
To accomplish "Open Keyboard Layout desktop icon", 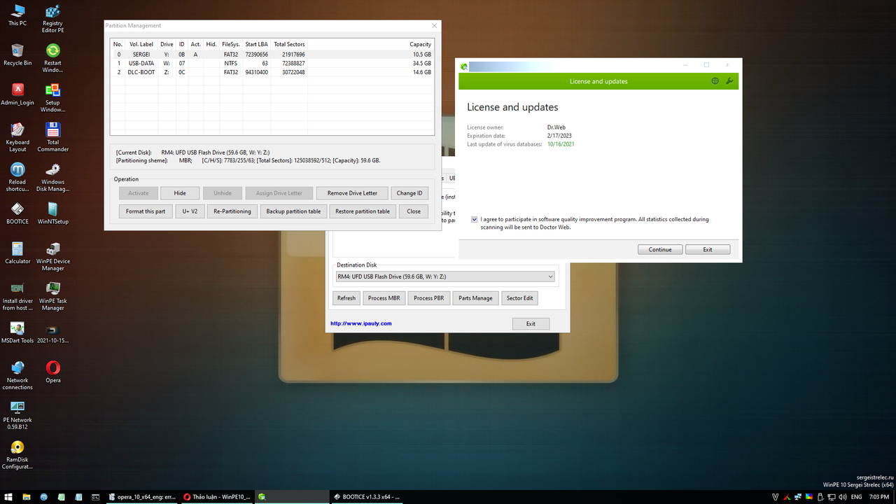I will point(17,138).
